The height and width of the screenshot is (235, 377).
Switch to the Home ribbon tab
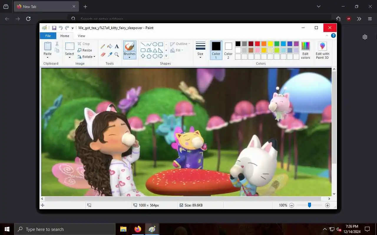point(65,36)
